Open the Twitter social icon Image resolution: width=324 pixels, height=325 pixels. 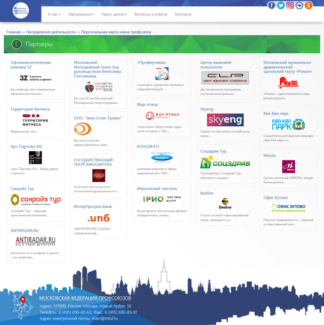point(281,5)
